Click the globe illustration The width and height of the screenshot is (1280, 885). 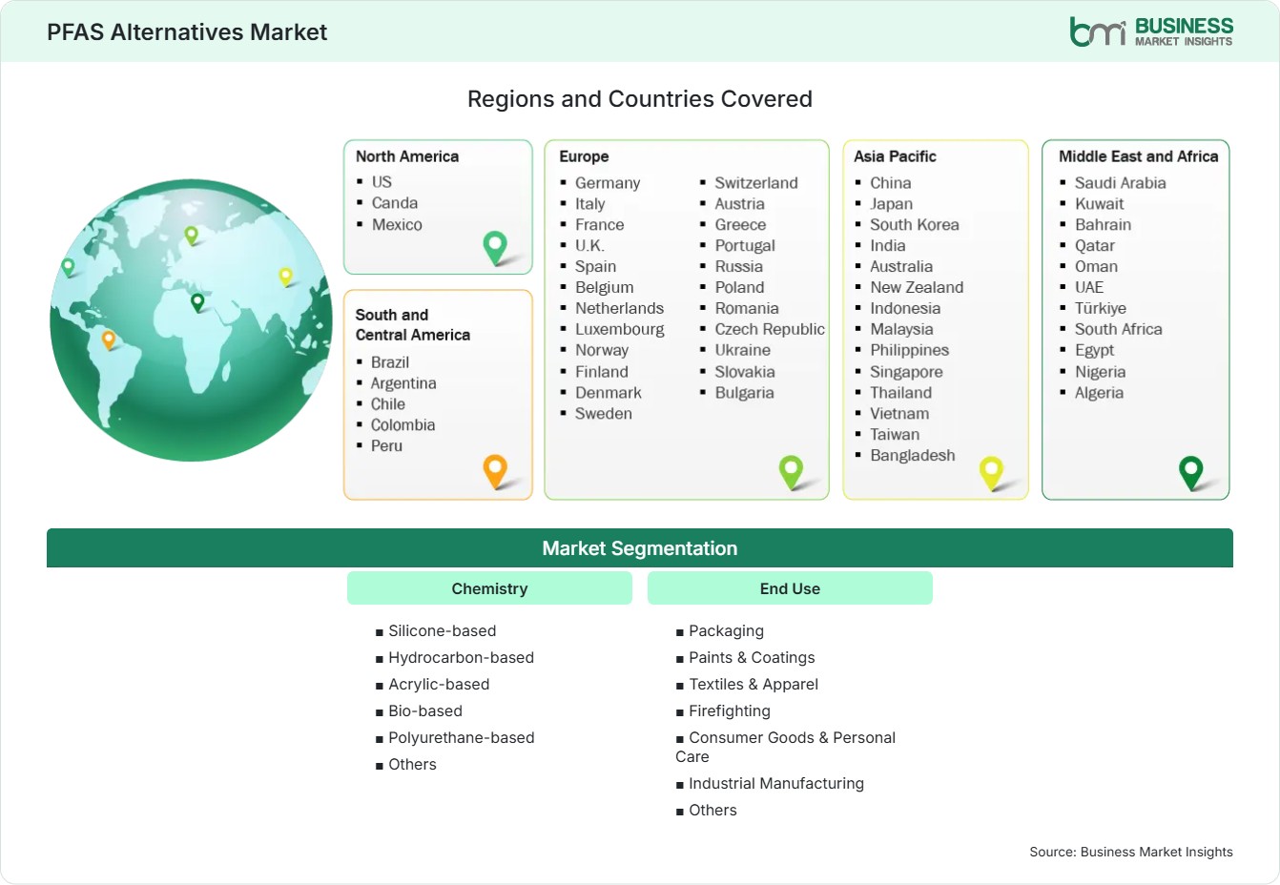pos(191,320)
